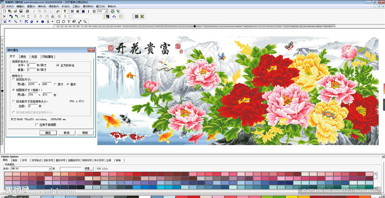Open the 文件(F) menu
The image size is (385, 198).
pyautogui.click(x=9, y=6)
